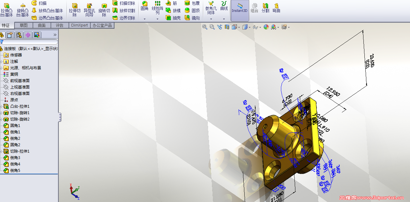Screen dimensions: 410x202
Task: Choose the 边界凸台/基体 boundary boss tool
Action: coord(47,18)
